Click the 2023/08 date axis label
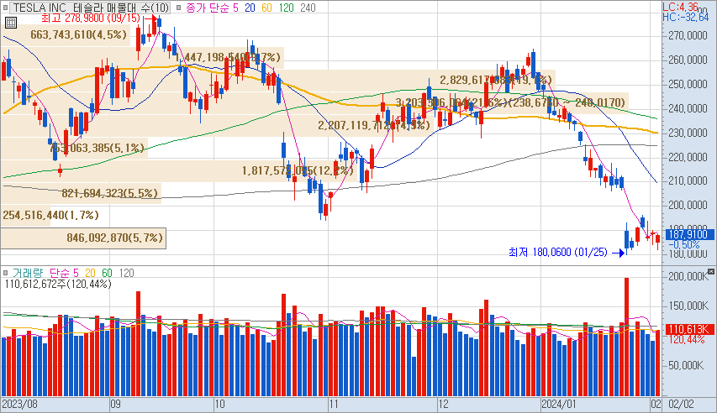The width and height of the screenshot is (717, 413). [19, 405]
